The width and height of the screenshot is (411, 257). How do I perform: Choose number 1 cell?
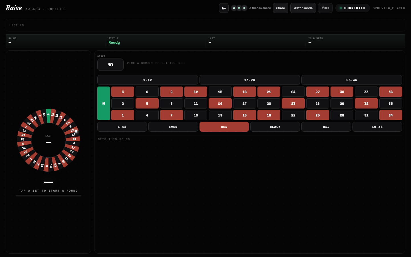(123, 115)
